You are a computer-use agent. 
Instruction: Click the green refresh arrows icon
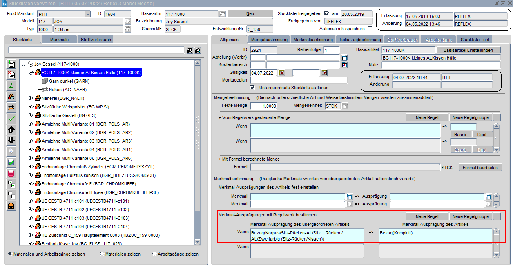(11, 86)
